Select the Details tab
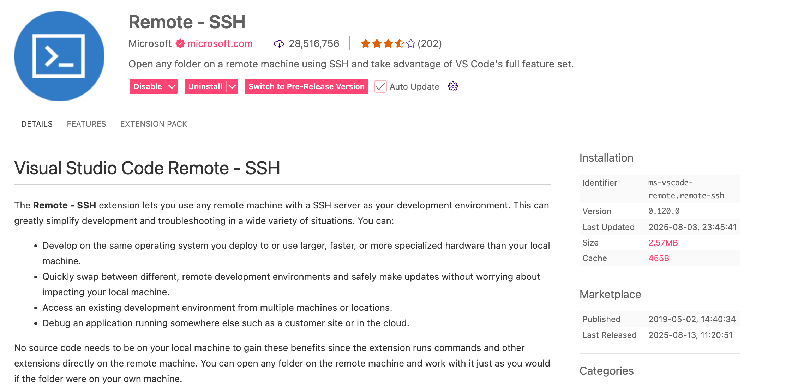Image resolution: width=786 pixels, height=387 pixels. pyautogui.click(x=37, y=124)
